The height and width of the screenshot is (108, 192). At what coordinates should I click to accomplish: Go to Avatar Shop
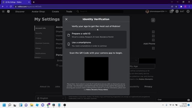[x=38, y=11]
